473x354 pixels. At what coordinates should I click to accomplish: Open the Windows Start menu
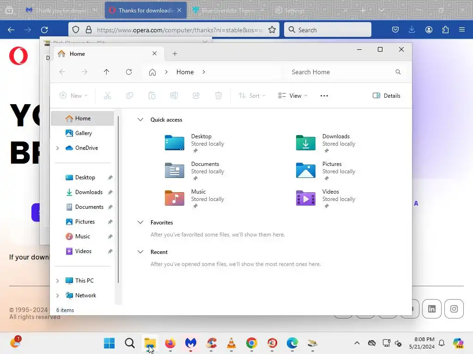(109, 343)
